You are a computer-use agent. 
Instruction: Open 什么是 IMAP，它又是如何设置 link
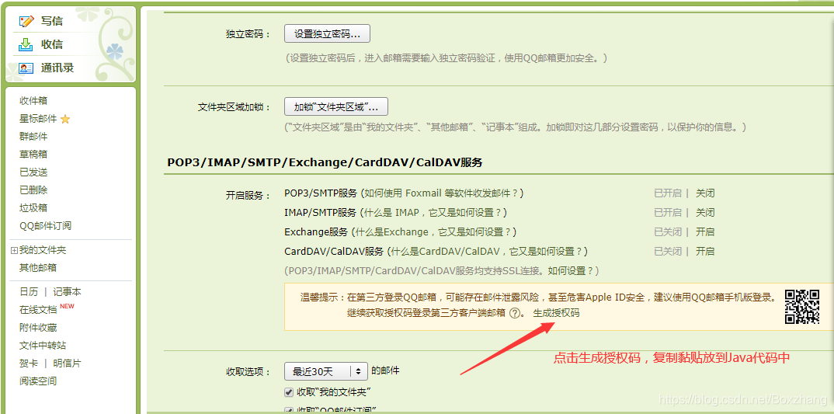433,212
